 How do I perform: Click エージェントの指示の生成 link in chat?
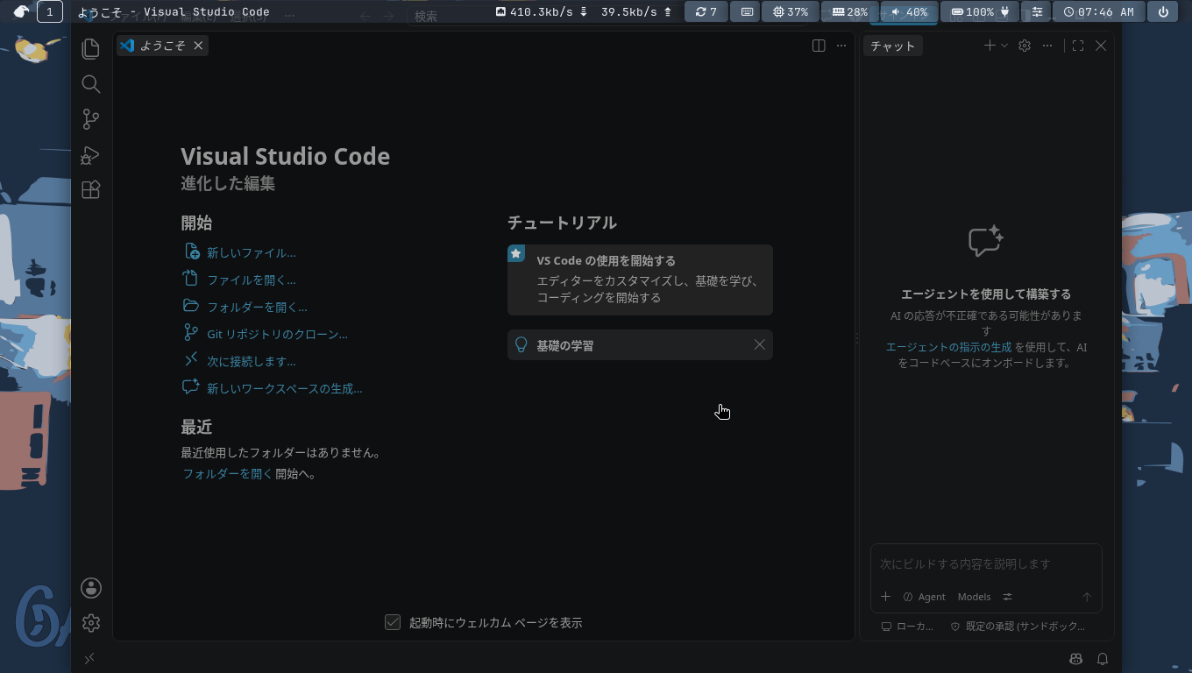(x=948, y=347)
